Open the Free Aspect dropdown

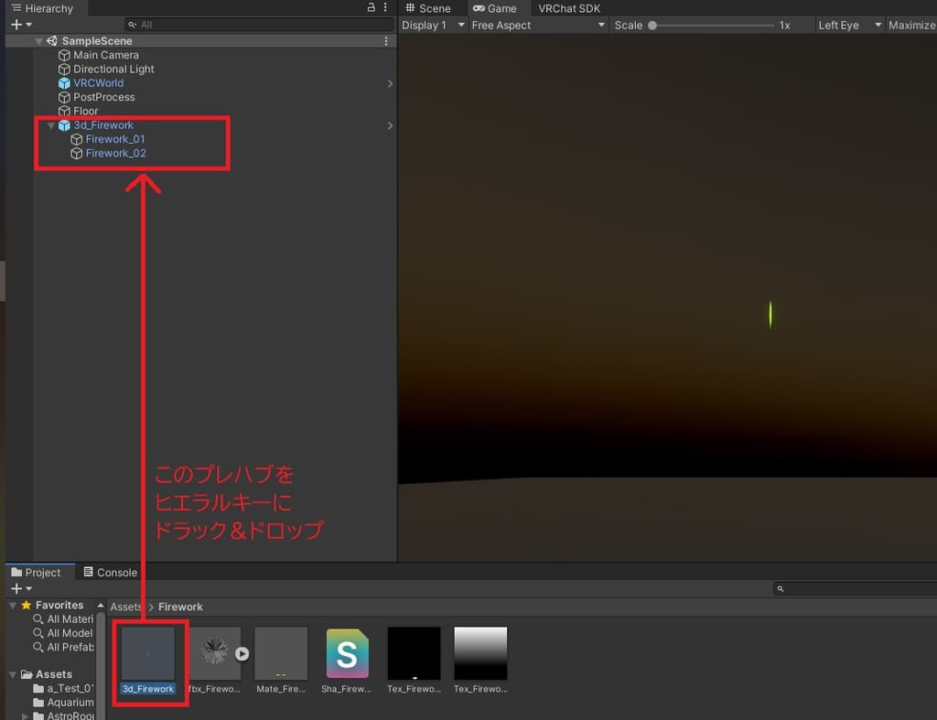(x=537, y=25)
